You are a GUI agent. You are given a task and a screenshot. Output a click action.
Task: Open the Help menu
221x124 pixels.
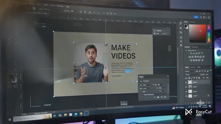coord(67,6)
